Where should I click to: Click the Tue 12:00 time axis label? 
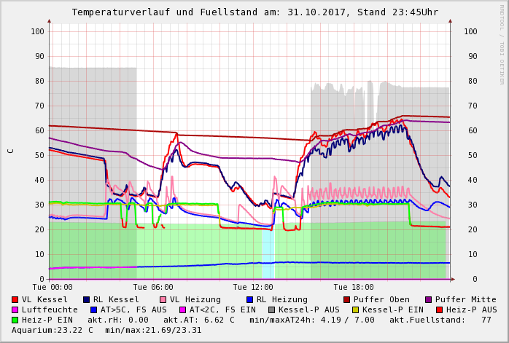click(253, 287)
